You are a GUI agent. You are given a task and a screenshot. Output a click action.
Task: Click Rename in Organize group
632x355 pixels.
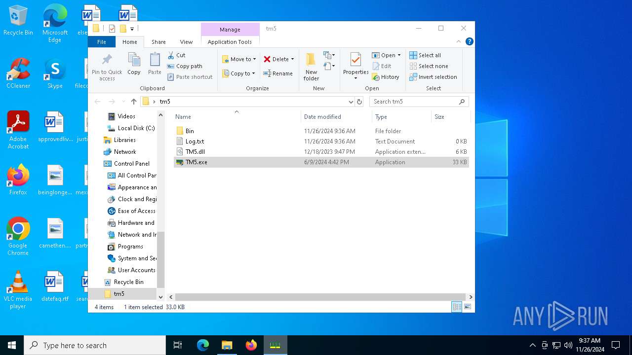(278, 73)
